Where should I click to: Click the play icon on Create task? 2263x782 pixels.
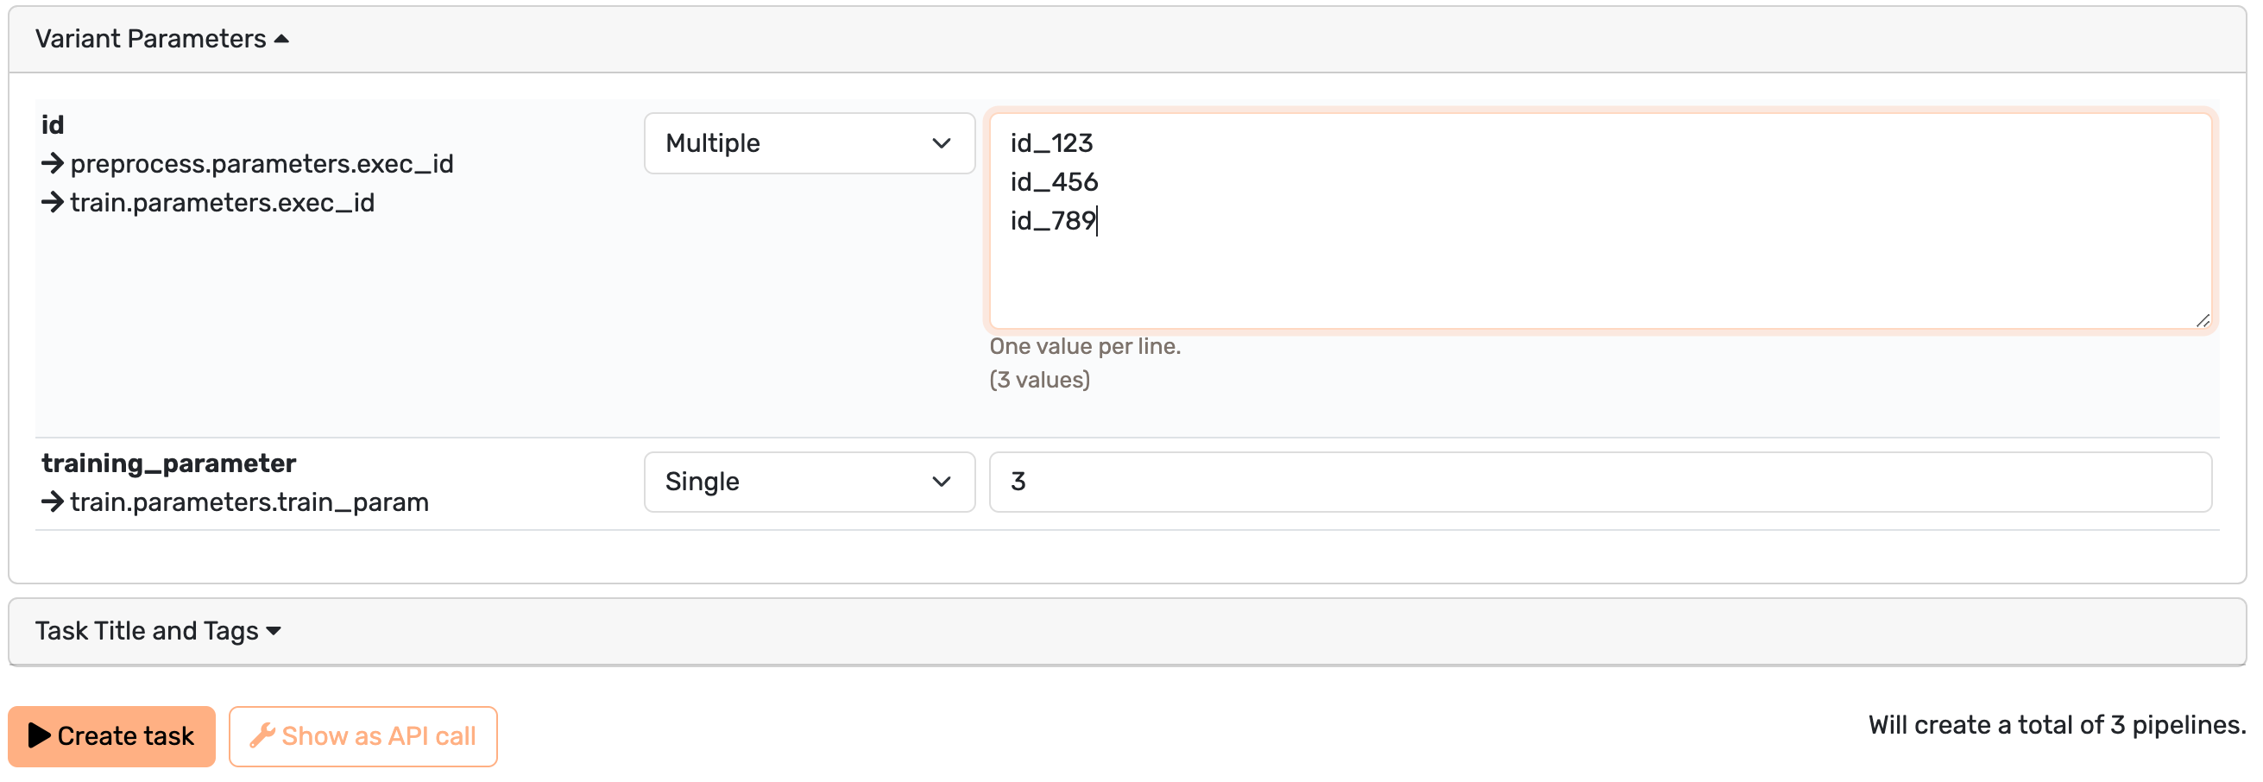pos(40,735)
